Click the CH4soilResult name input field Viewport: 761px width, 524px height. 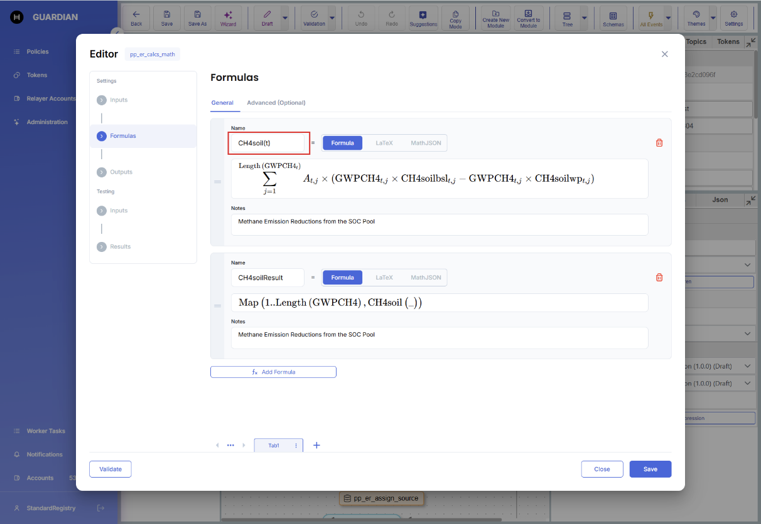pos(267,278)
